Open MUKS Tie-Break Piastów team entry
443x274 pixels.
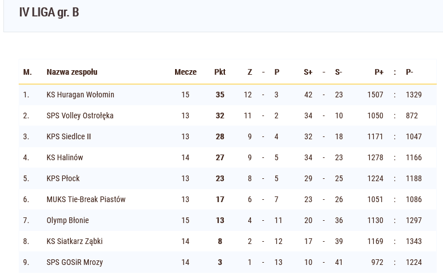coord(86,199)
